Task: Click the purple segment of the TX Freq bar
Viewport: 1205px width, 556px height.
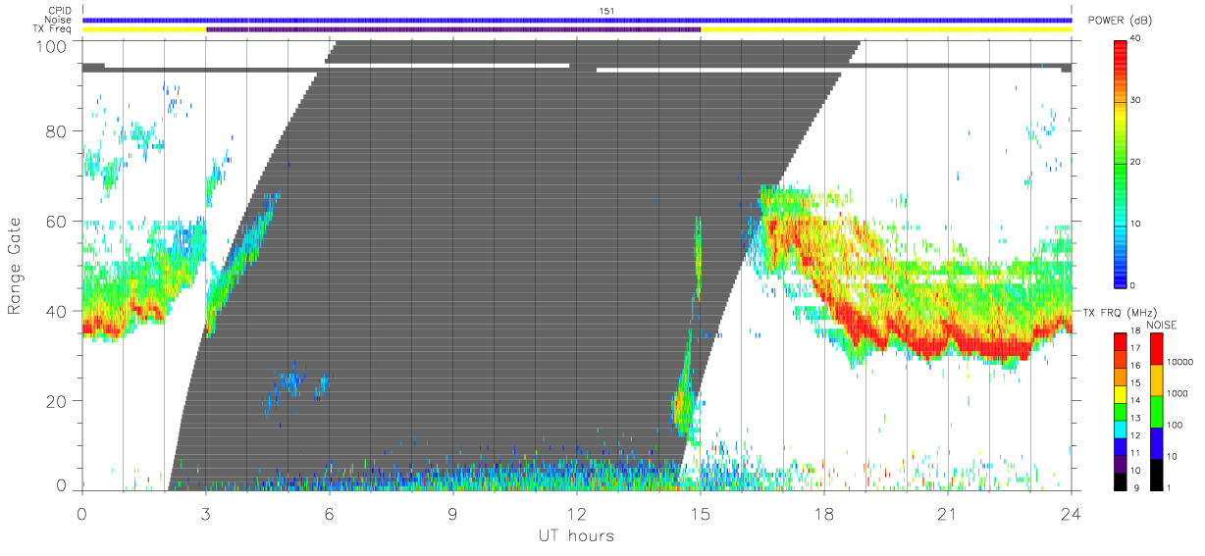Action: 453,29
